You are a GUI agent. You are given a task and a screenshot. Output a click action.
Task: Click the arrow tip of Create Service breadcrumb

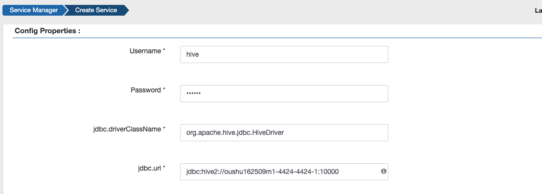click(126, 10)
